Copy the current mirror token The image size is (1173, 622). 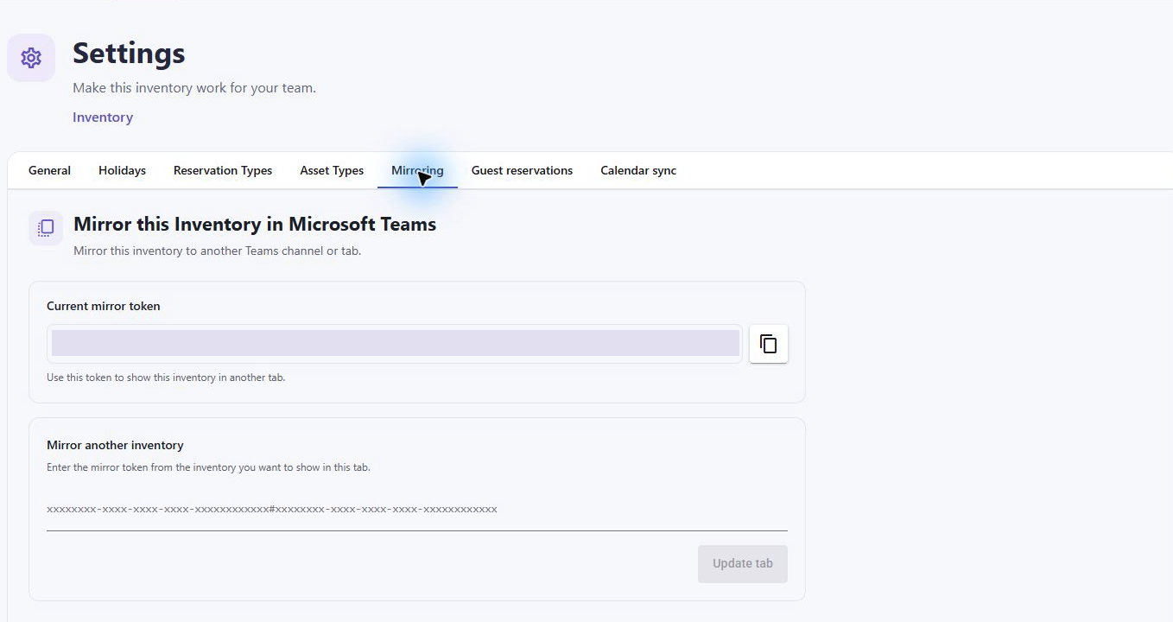[x=768, y=344]
